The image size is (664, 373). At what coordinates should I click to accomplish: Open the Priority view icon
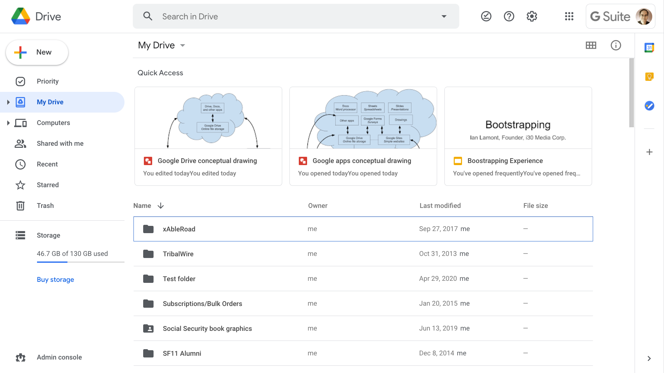(20, 81)
